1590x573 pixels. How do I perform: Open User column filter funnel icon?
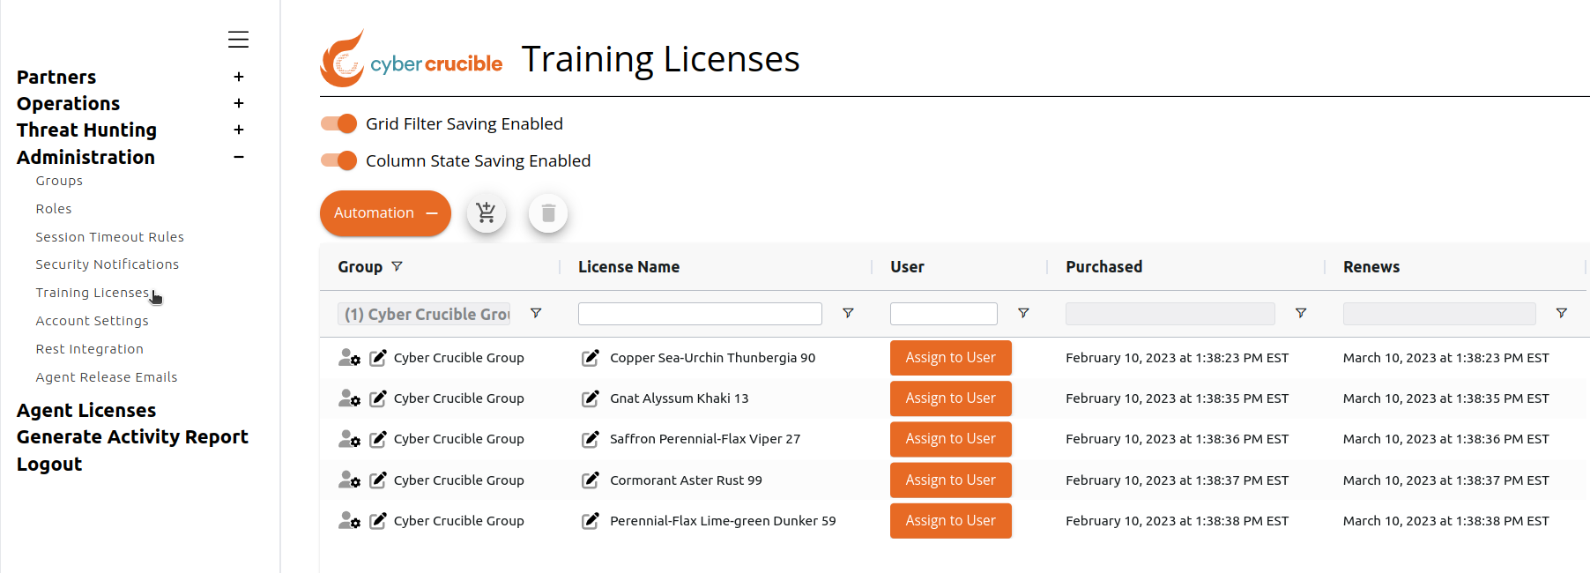1023,313
